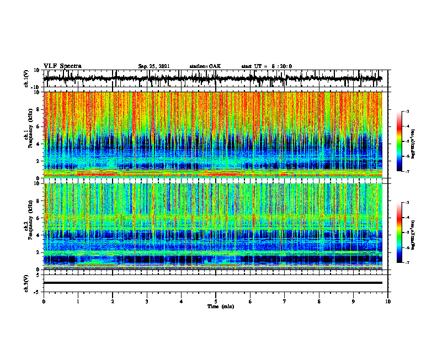437x338 pixels.
Task: Click the "2" kHz tick of ch.1 spectrogram
Action: point(38,161)
